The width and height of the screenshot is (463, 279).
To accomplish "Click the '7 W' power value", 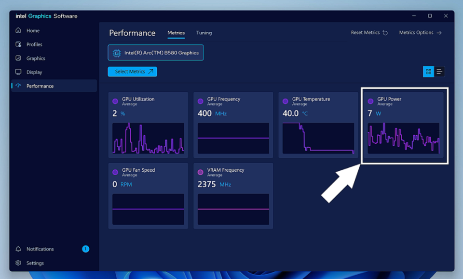I will click(x=374, y=114).
